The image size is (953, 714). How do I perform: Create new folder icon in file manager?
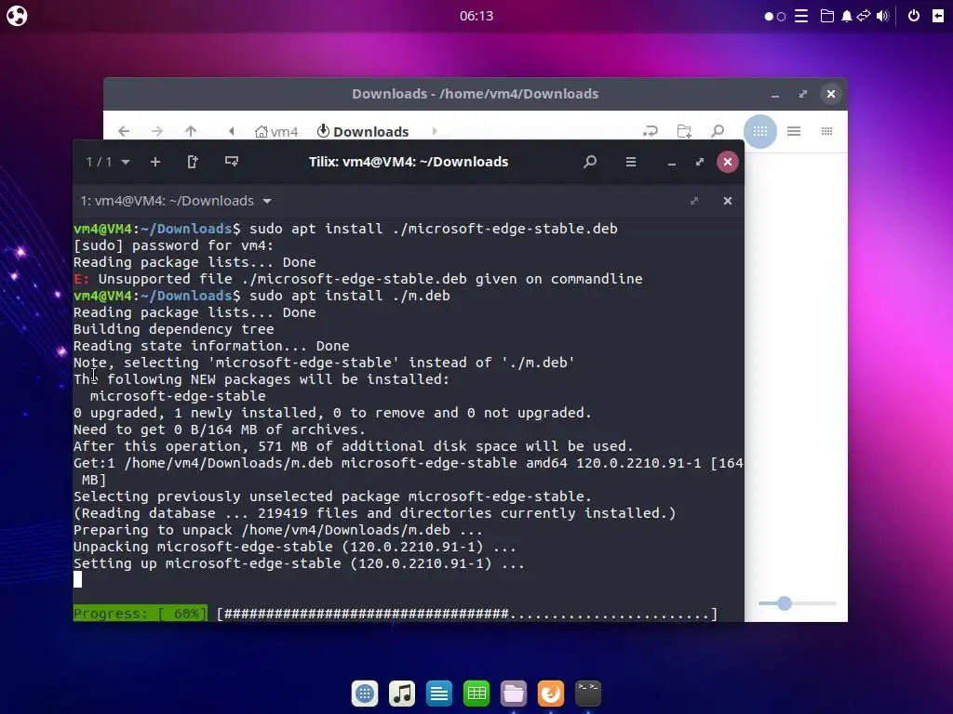coord(684,131)
